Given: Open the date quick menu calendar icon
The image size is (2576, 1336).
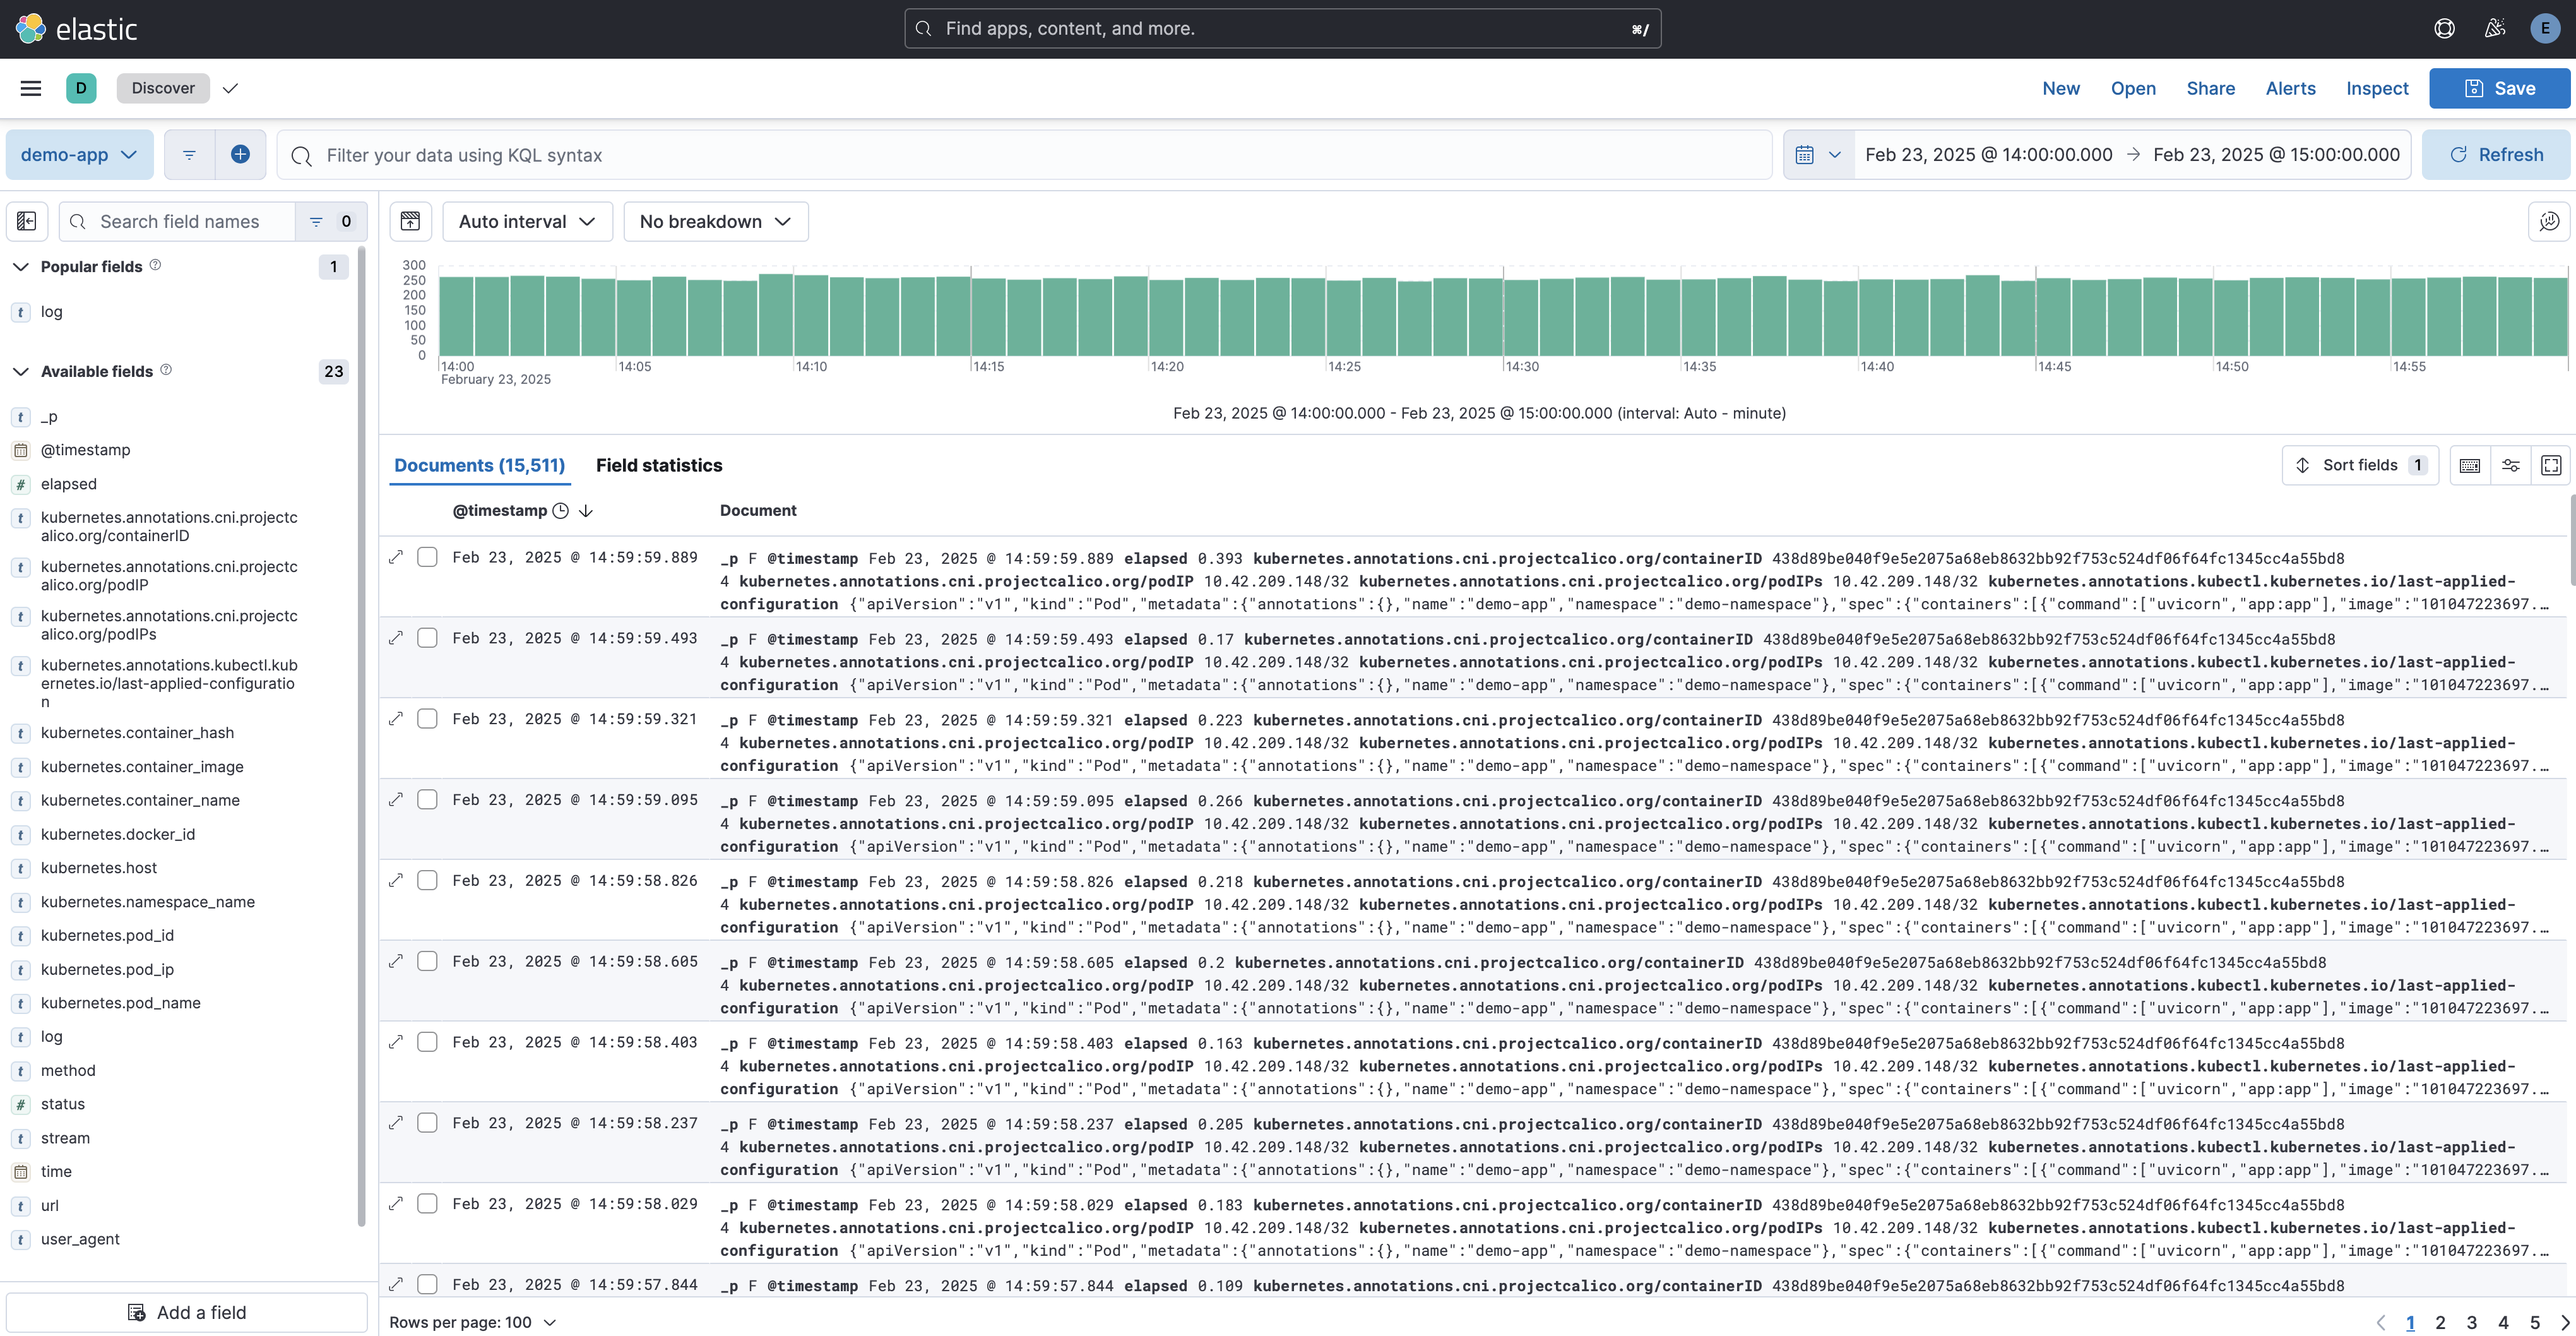Looking at the screenshot, I should click(x=1819, y=155).
